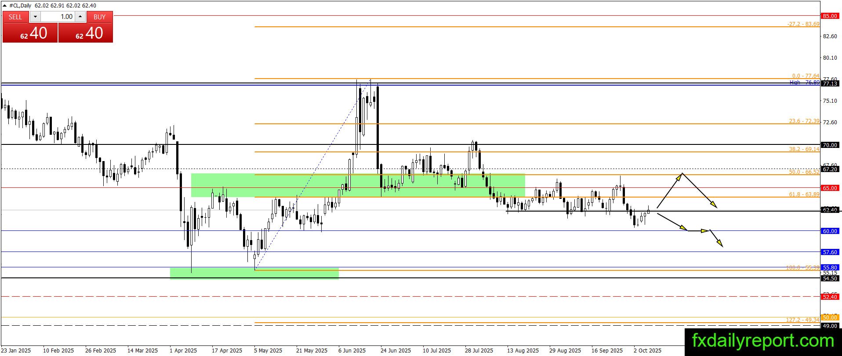
Task: Select the 85.00 red price label
Action: (830, 16)
